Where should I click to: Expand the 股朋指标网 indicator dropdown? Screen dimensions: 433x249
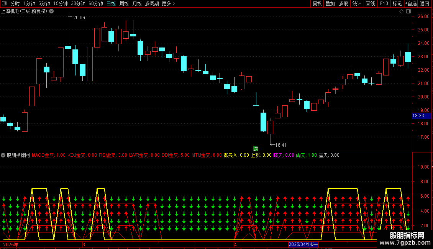[x=3, y=155]
